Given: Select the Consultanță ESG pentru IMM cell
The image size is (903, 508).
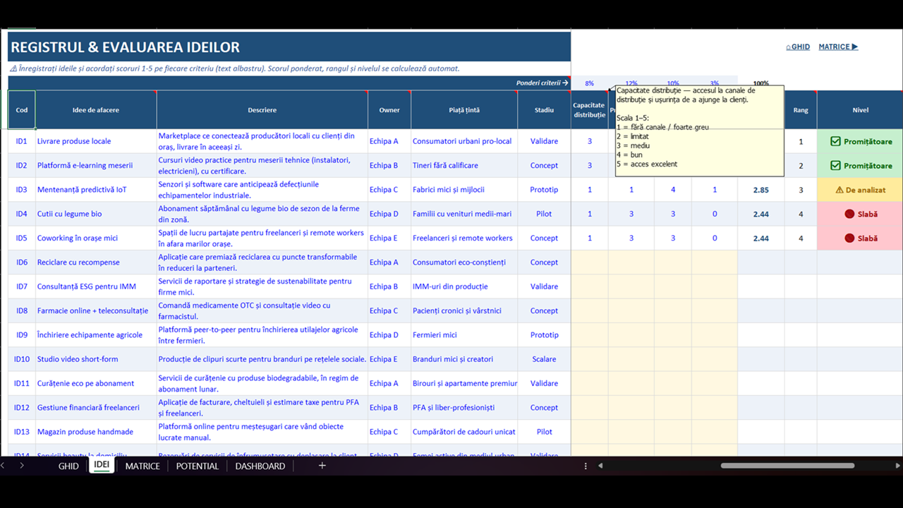Looking at the screenshot, I should coord(96,286).
